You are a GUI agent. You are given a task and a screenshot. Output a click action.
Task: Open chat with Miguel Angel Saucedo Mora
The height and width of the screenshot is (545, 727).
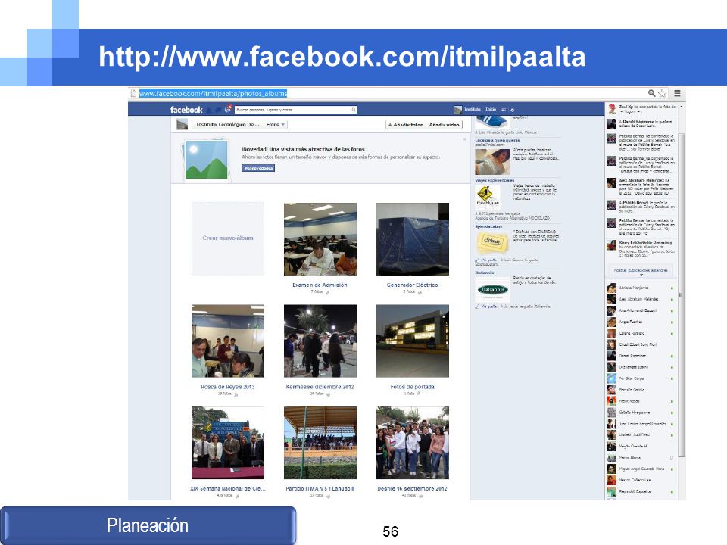641,469
